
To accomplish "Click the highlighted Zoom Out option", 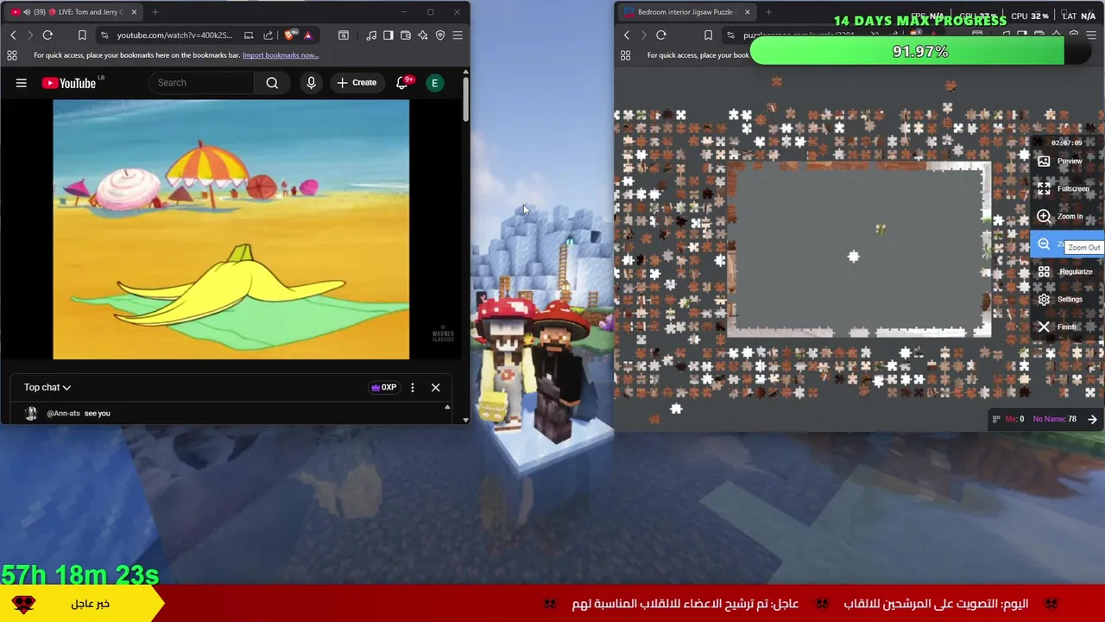I will (1068, 244).
